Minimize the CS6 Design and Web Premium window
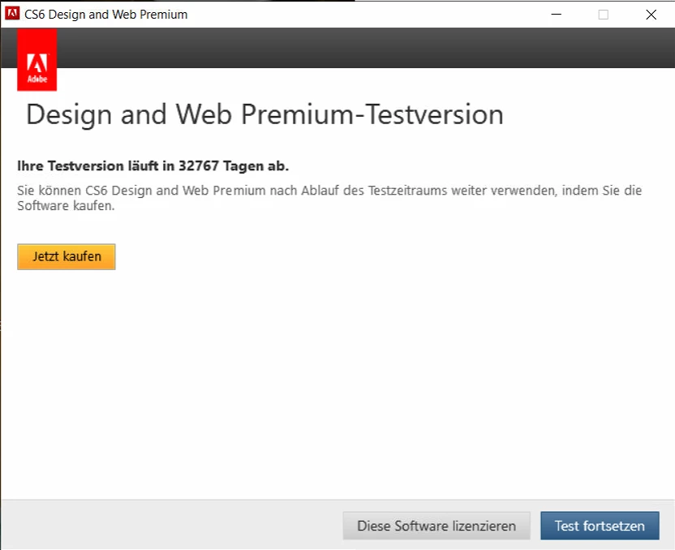This screenshot has width=675, height=550. [557, 15]
